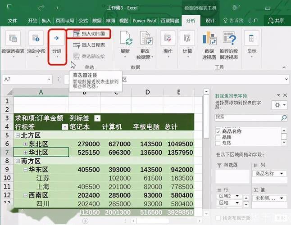The width and height of the screenshot is (291, 225).
Task: Open 区域 dropdown in rows area
Action: [237, 203]
